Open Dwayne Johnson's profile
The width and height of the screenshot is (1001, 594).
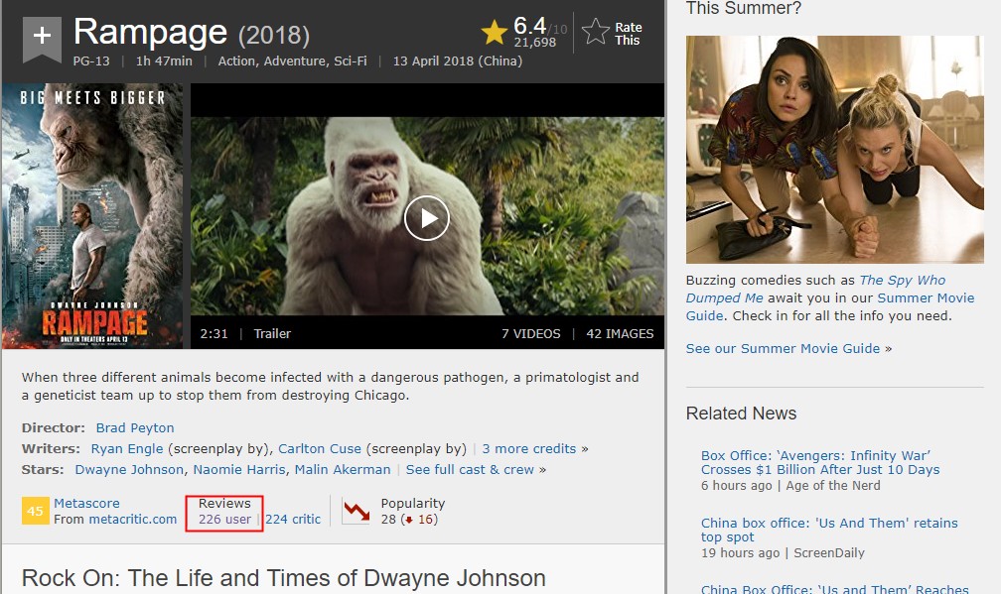click(129, 470)
